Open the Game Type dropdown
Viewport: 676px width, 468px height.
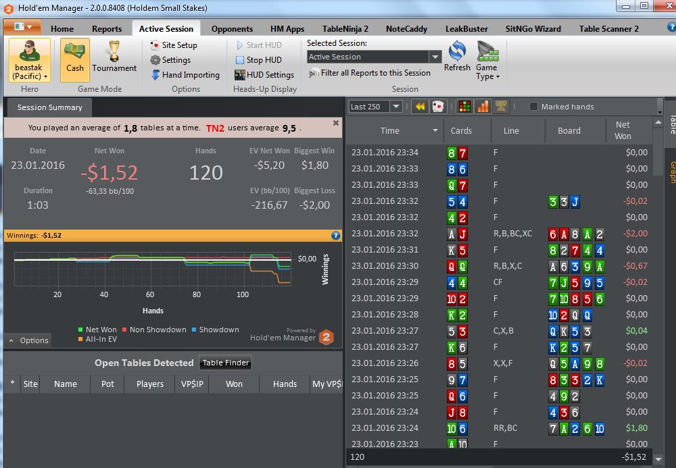[487, 60]
